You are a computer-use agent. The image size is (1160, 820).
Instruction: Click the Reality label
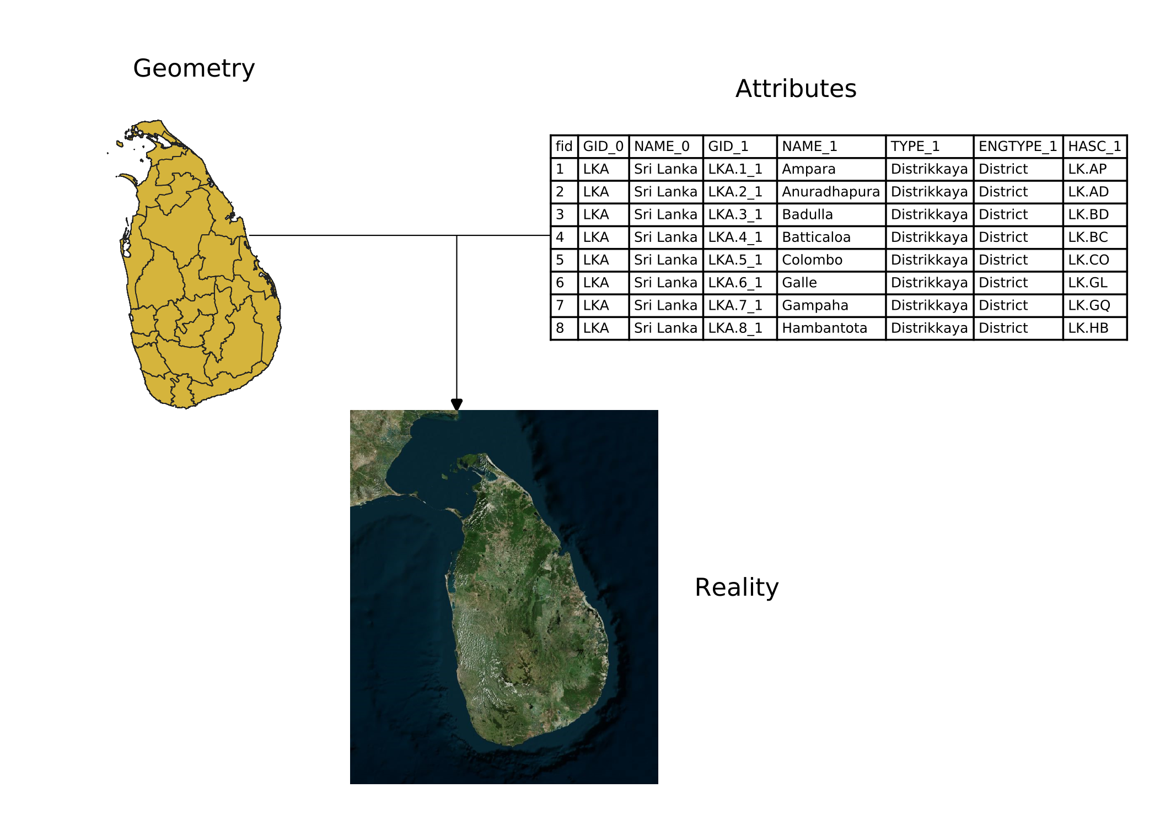[x=737, y=588]
